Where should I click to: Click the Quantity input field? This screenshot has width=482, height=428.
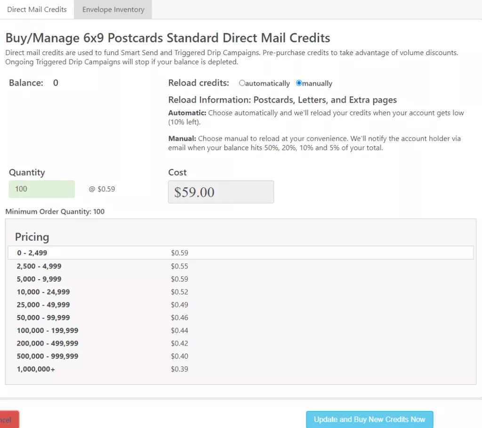click(42, 189)
